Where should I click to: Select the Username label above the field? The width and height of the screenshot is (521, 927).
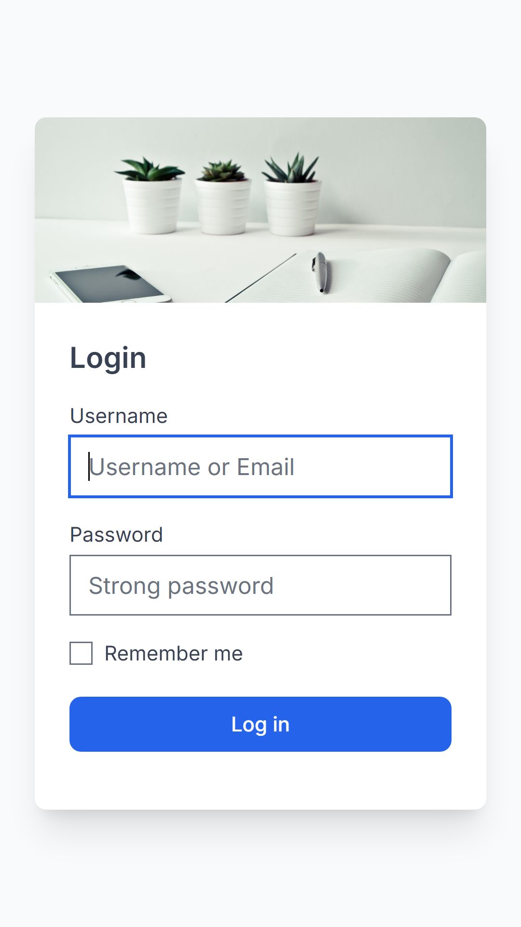click(119, 416)
